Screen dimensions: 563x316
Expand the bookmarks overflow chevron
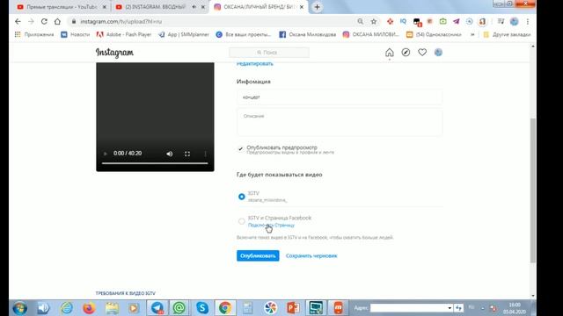pyautogui.click(x=472, y=34)
